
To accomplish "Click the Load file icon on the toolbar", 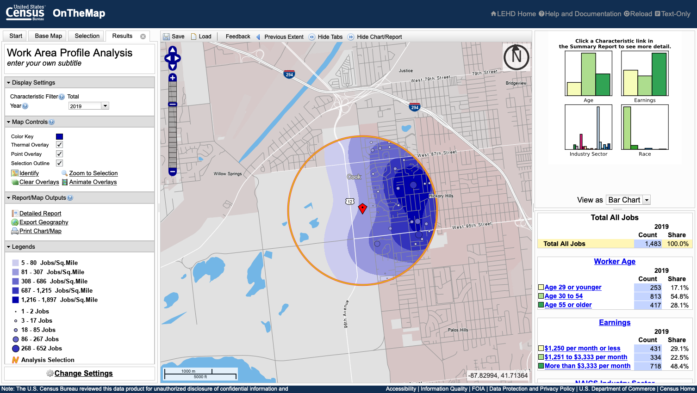I will pyautogui.click(x=192, y=36).
